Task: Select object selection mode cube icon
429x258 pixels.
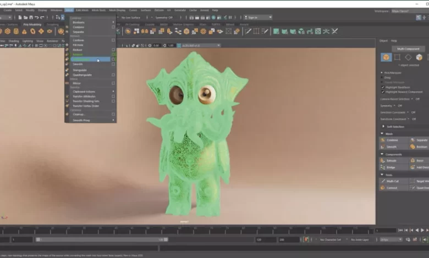Action: 386,57
